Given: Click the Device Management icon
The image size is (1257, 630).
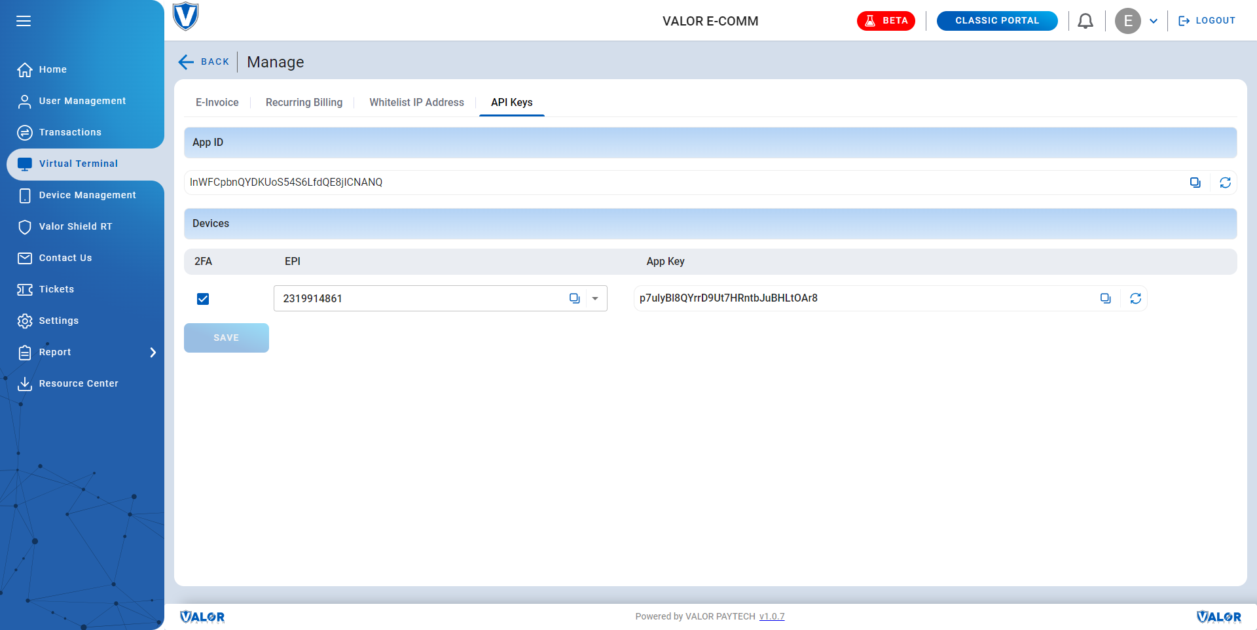Looking at the screenshot, I should click(x=25, y=195).
